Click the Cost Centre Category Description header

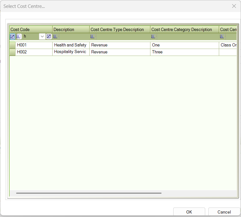point(184,29)
